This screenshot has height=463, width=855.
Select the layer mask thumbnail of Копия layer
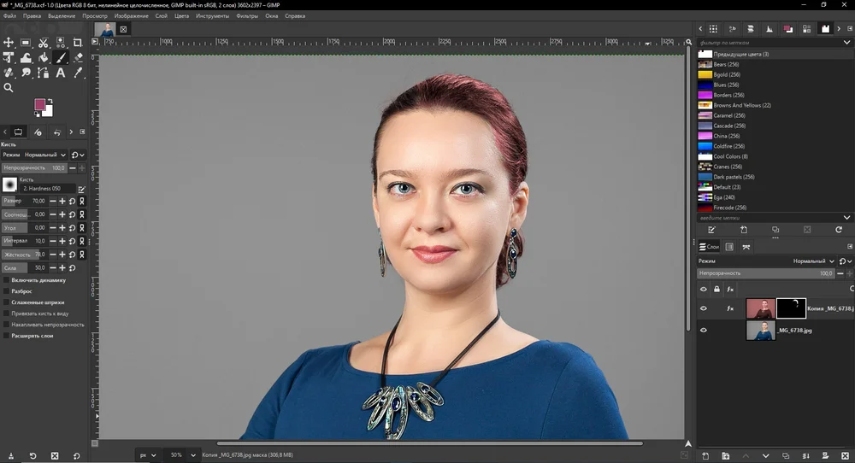click(x=791, y=308)
